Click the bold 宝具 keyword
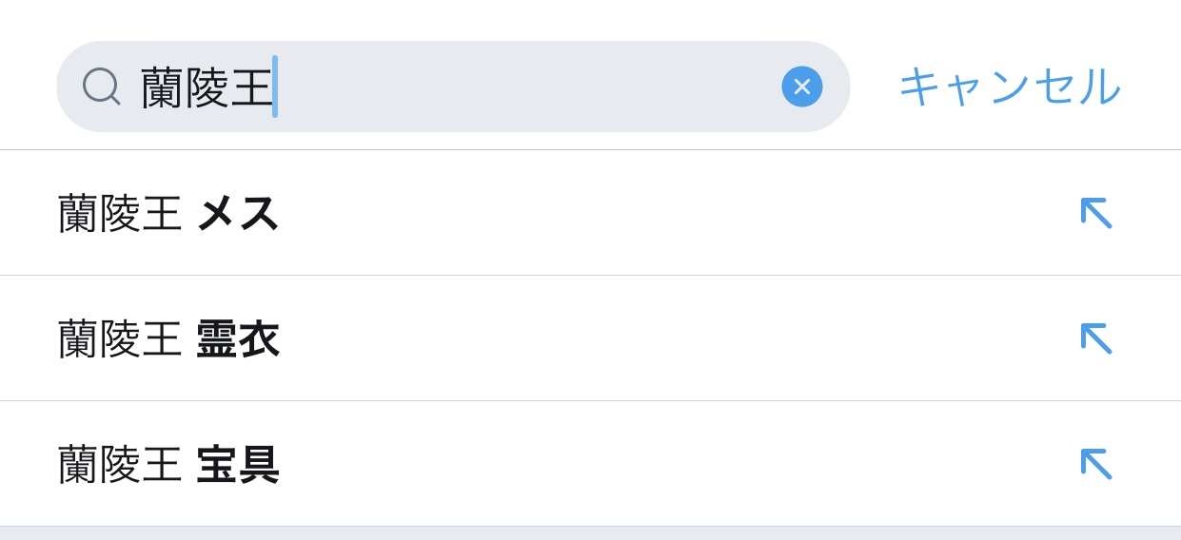 [238, 465]
